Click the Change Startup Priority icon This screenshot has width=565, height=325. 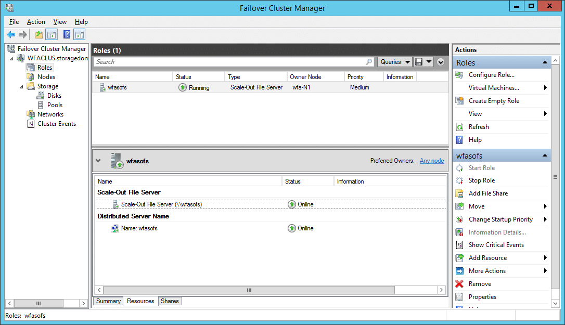[459, 219]
